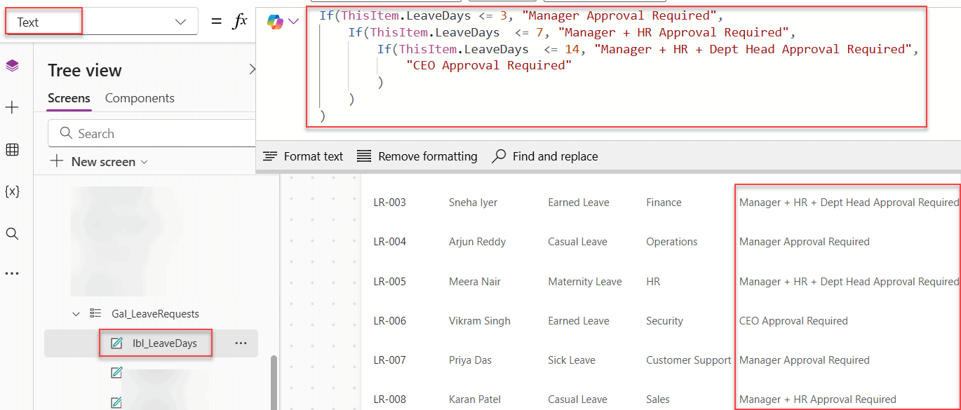Click the fx formula icon
961x410 pixels.
tap(240, 22)
